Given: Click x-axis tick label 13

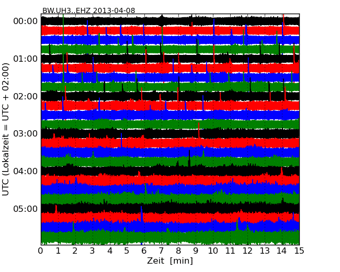Looking at the screenshot, I should pyautogui.click(x=265, y=251).
